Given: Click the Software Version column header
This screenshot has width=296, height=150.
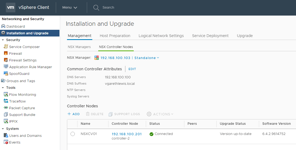Looking at the screenshot, I should pyautogui.click(x=276, y=124).
